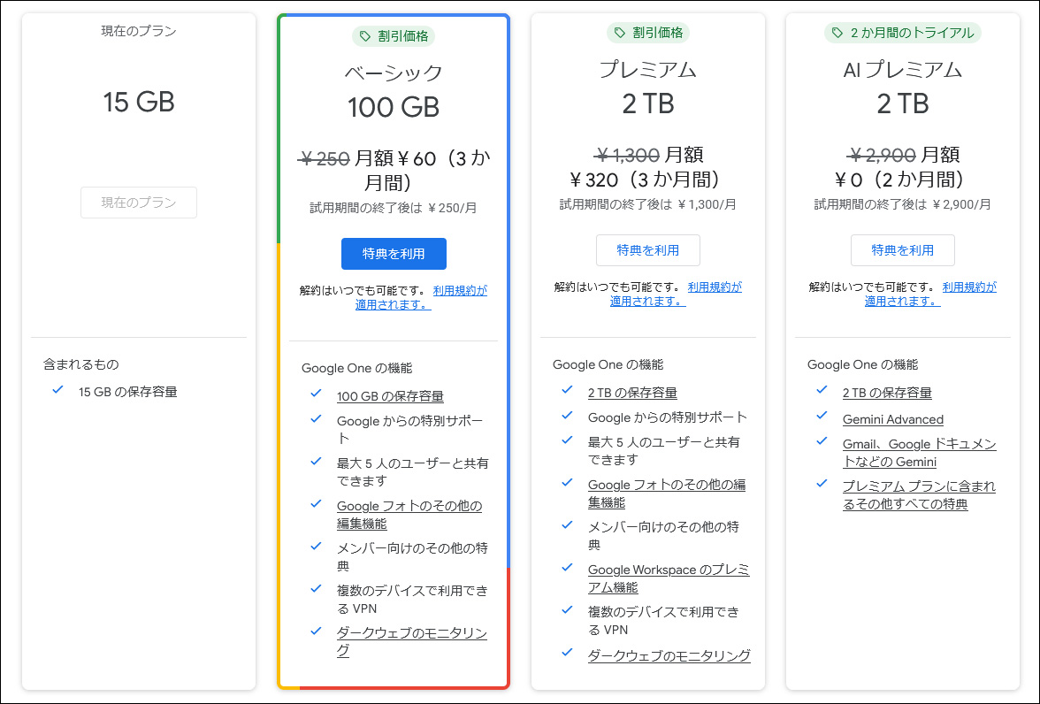Click tag icon on 2 か月間のトライアル badge
The height and width of the screenshot is (704, 1040).
pos(837,33)
